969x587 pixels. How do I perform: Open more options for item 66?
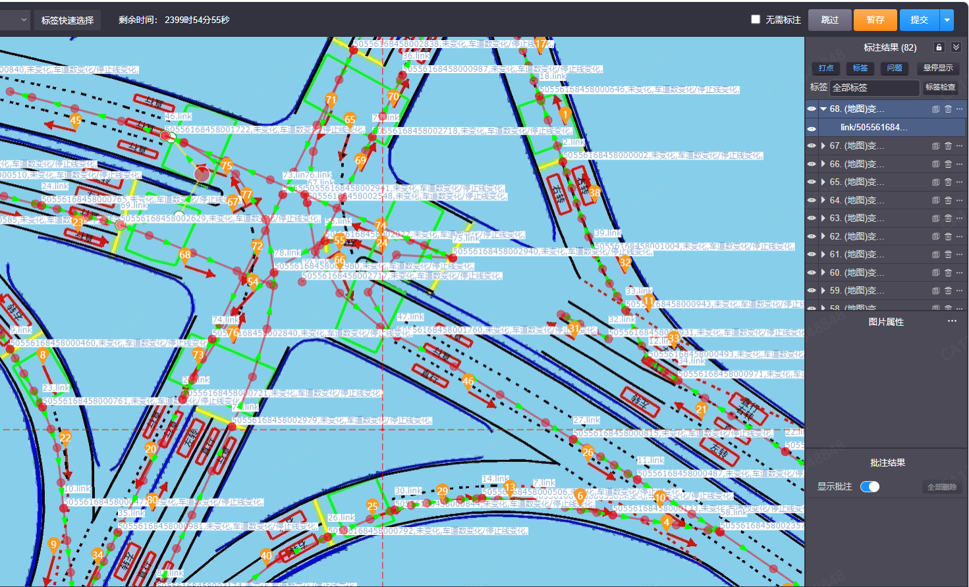point(960,164)
